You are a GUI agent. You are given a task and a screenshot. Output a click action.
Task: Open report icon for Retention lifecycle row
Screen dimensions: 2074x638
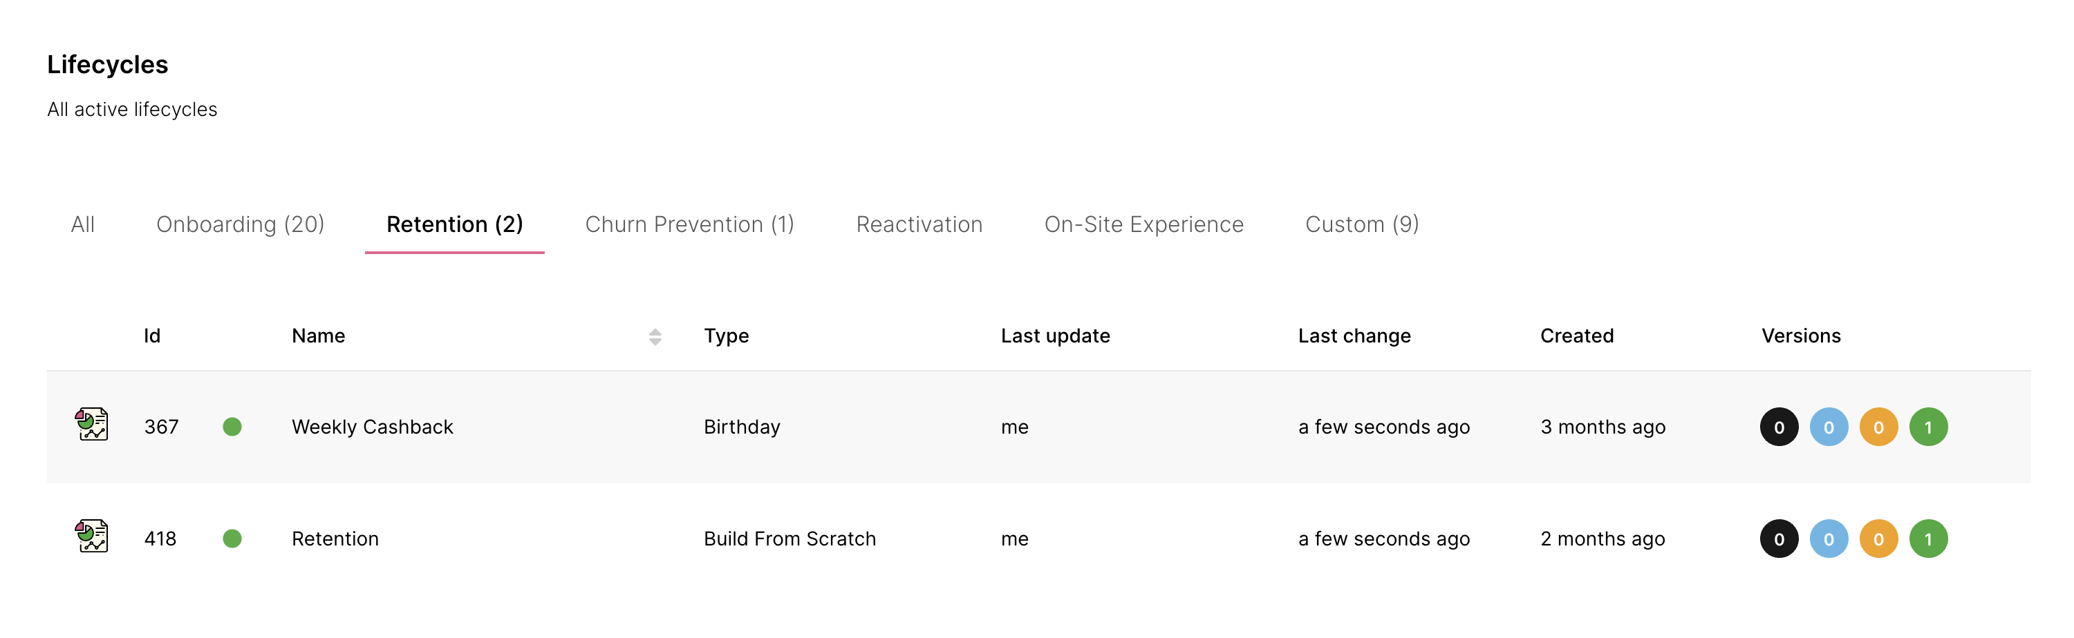92,536
